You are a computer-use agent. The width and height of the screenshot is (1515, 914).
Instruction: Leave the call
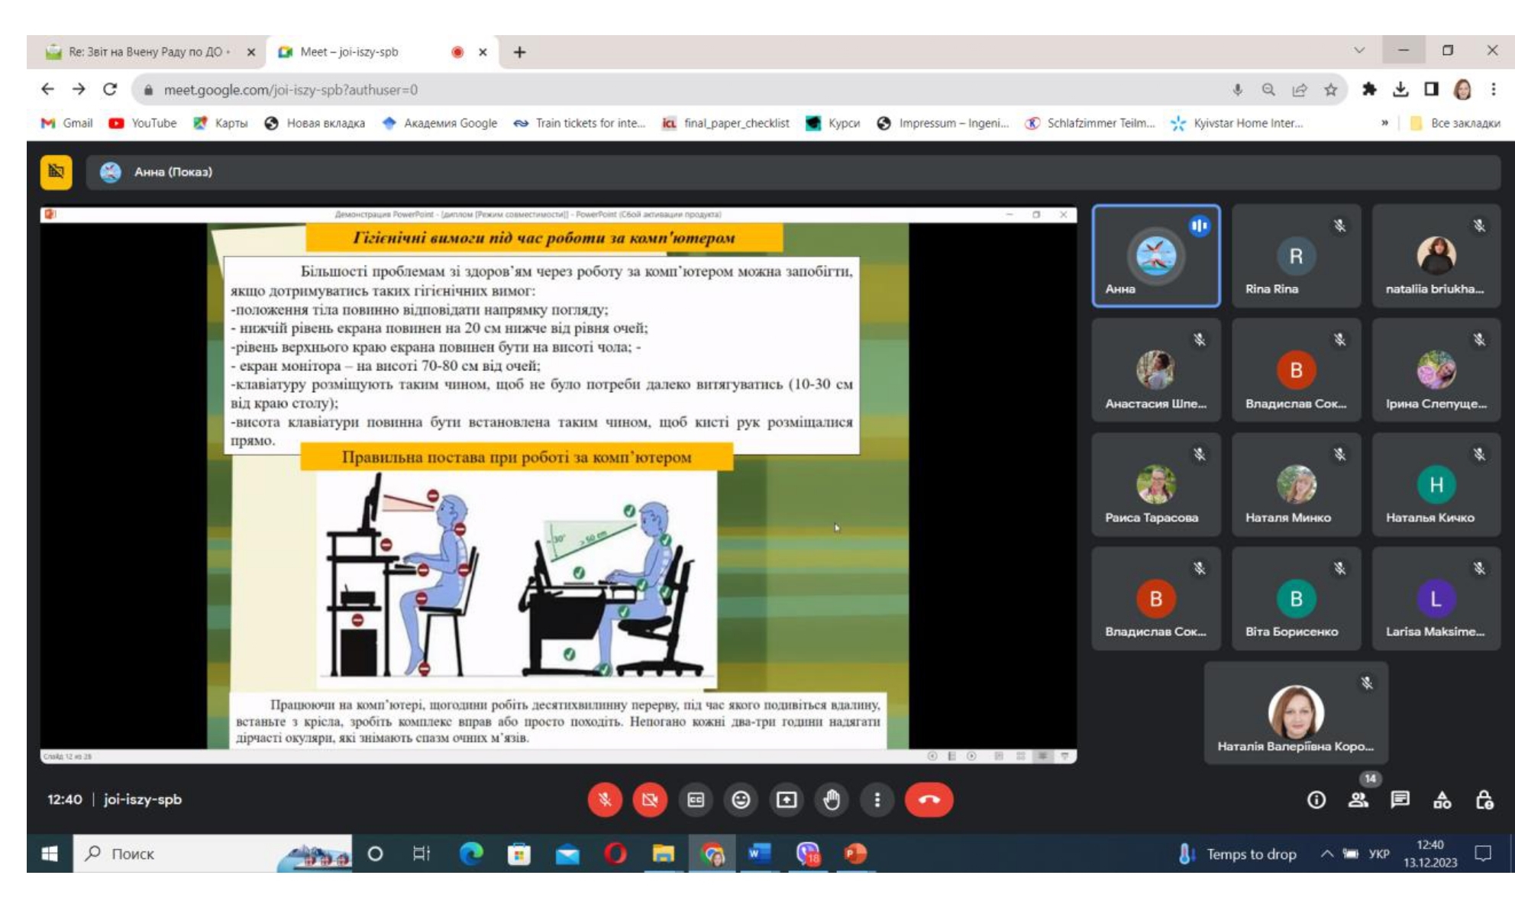point(929,799)
